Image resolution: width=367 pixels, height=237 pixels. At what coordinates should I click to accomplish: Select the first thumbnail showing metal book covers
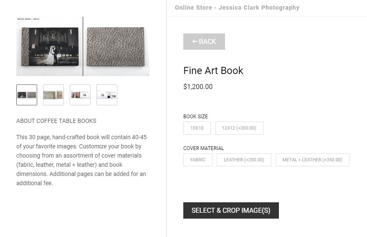27,95
